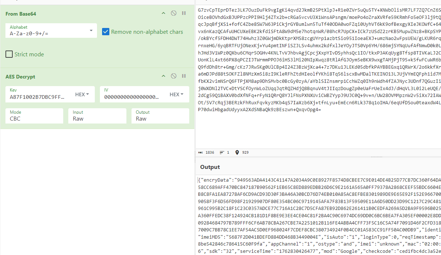Open the Mode CBC selector
Viewport: 441px width, 255px height.
[x=35, y=116]
